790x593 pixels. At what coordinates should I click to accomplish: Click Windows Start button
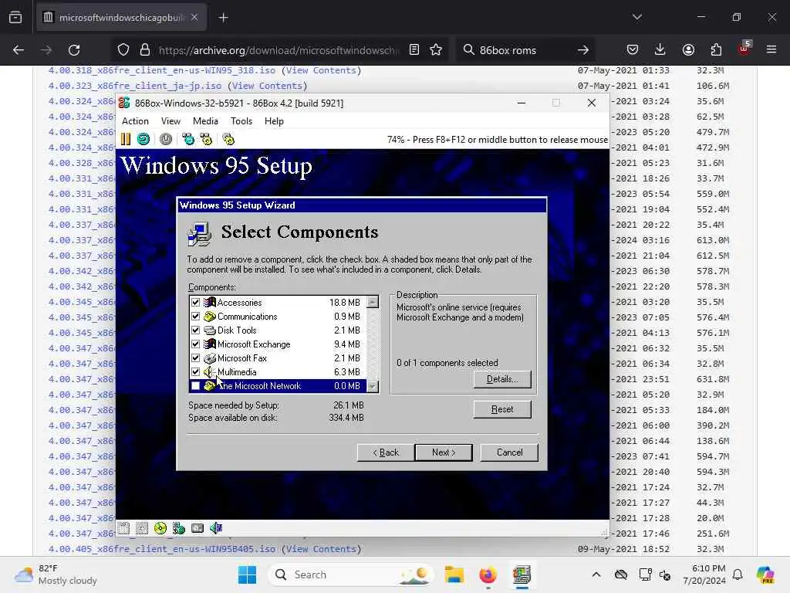point(247,574)
